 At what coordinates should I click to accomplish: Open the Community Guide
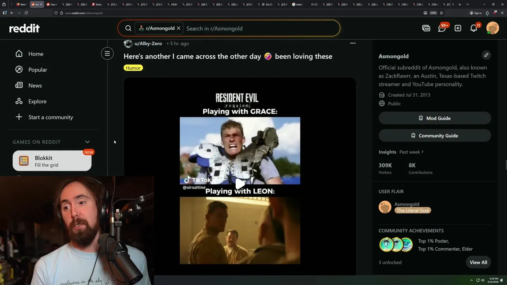point(435,135)
